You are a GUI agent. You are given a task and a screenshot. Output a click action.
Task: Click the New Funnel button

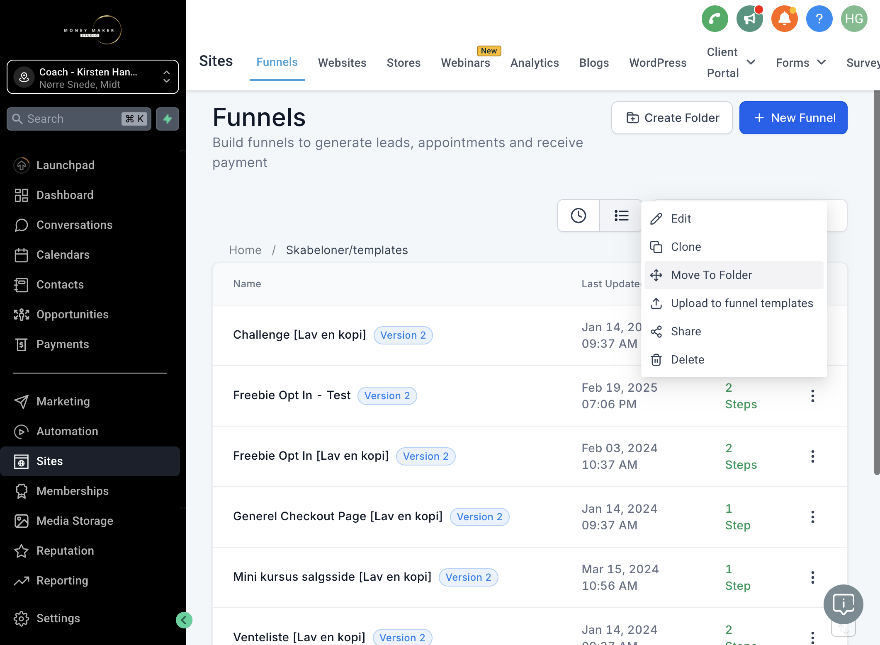tap(793, 118)
